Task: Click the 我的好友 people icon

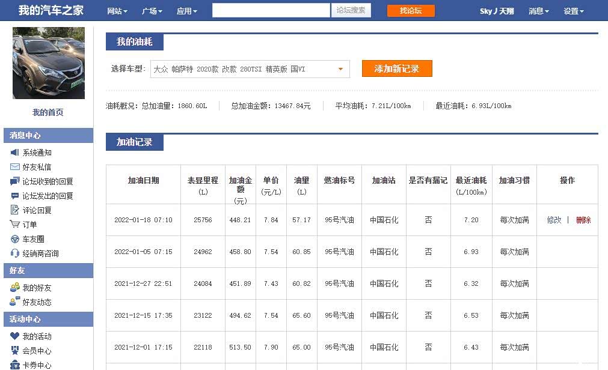Action: click(x=15, y=288)
